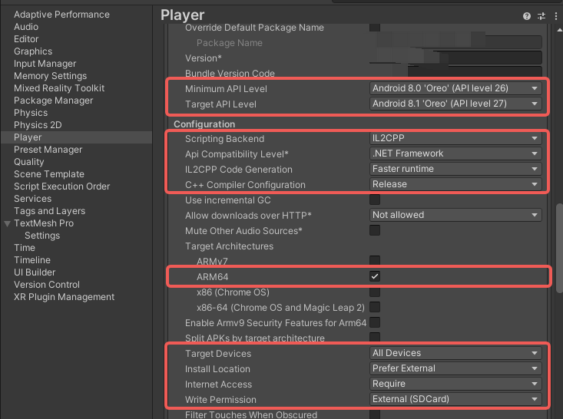Open the three-dot options menu
Screen dimensions: 563x419
click(x=555, y=16)
